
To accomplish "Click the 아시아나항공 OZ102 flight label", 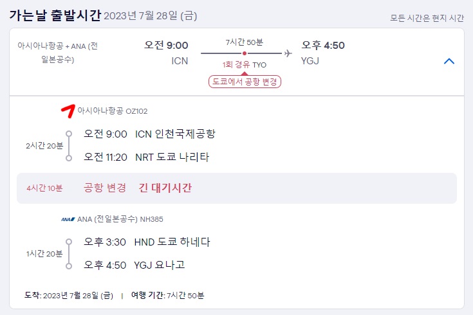I will 113,111.
